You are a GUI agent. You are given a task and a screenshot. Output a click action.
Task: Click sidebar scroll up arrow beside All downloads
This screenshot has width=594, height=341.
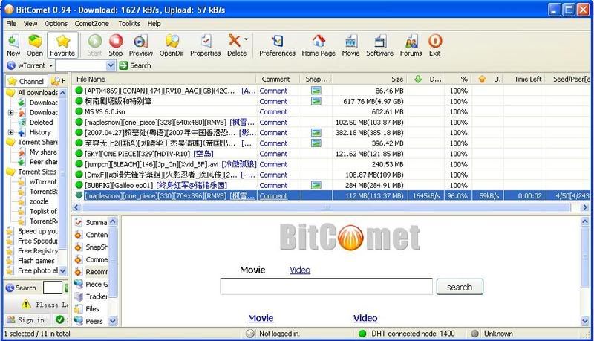point(63,92)
